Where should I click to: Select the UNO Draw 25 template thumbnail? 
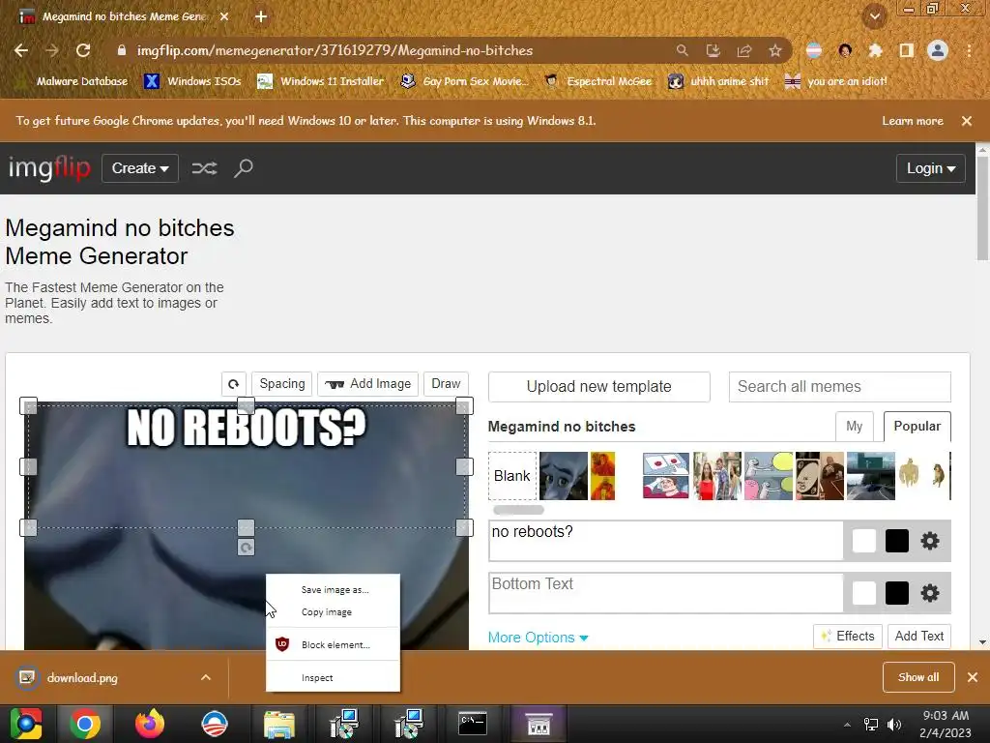(x=820, y=476)
